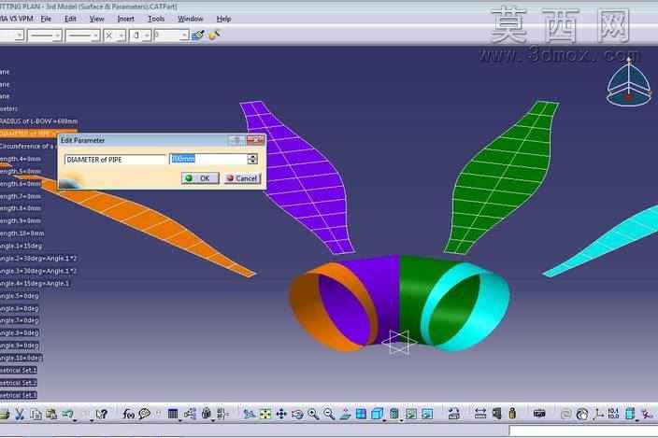Click the Isometric View cube icon
658x438 pixels.
click(378, 414)
